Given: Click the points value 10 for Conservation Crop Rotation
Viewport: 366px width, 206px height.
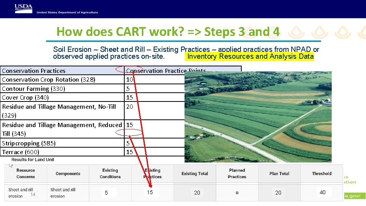Looking at the screenshot, I should 130,80.
